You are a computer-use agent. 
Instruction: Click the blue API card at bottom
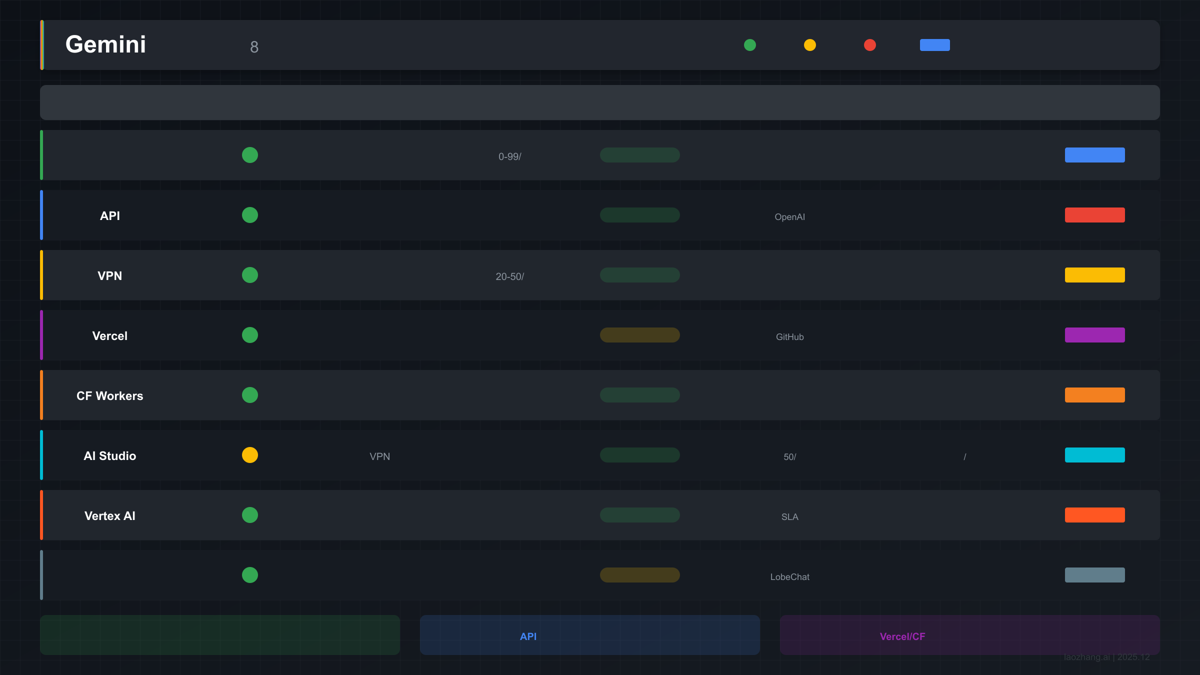(x=590, y=635)
